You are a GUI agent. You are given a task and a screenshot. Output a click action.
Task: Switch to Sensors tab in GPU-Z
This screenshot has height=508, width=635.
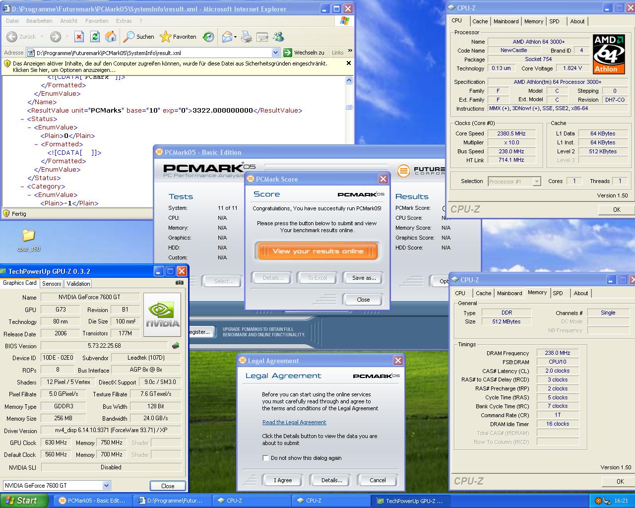pos(52,283)
